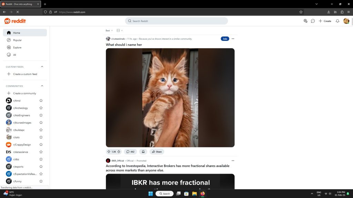Downvote the kitten post

(x=119, y=152)
